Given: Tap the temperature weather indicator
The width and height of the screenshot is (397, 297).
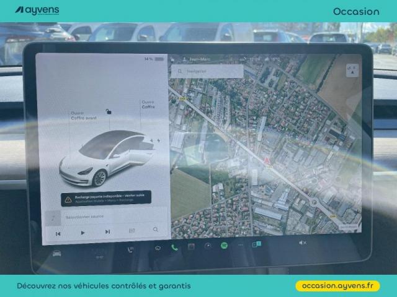Looking at the screenshot, I should (x=272, y=59).
